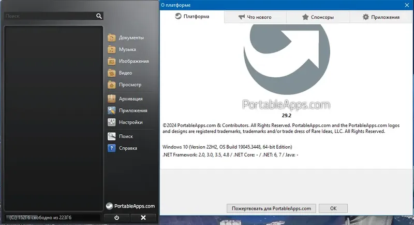Click the large PortableApps.com logo image
This screenshot has height=225, width=414.
[x=287, y=67]
